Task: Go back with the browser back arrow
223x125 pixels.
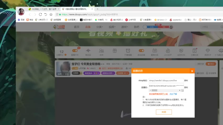Action: [30, 15]
